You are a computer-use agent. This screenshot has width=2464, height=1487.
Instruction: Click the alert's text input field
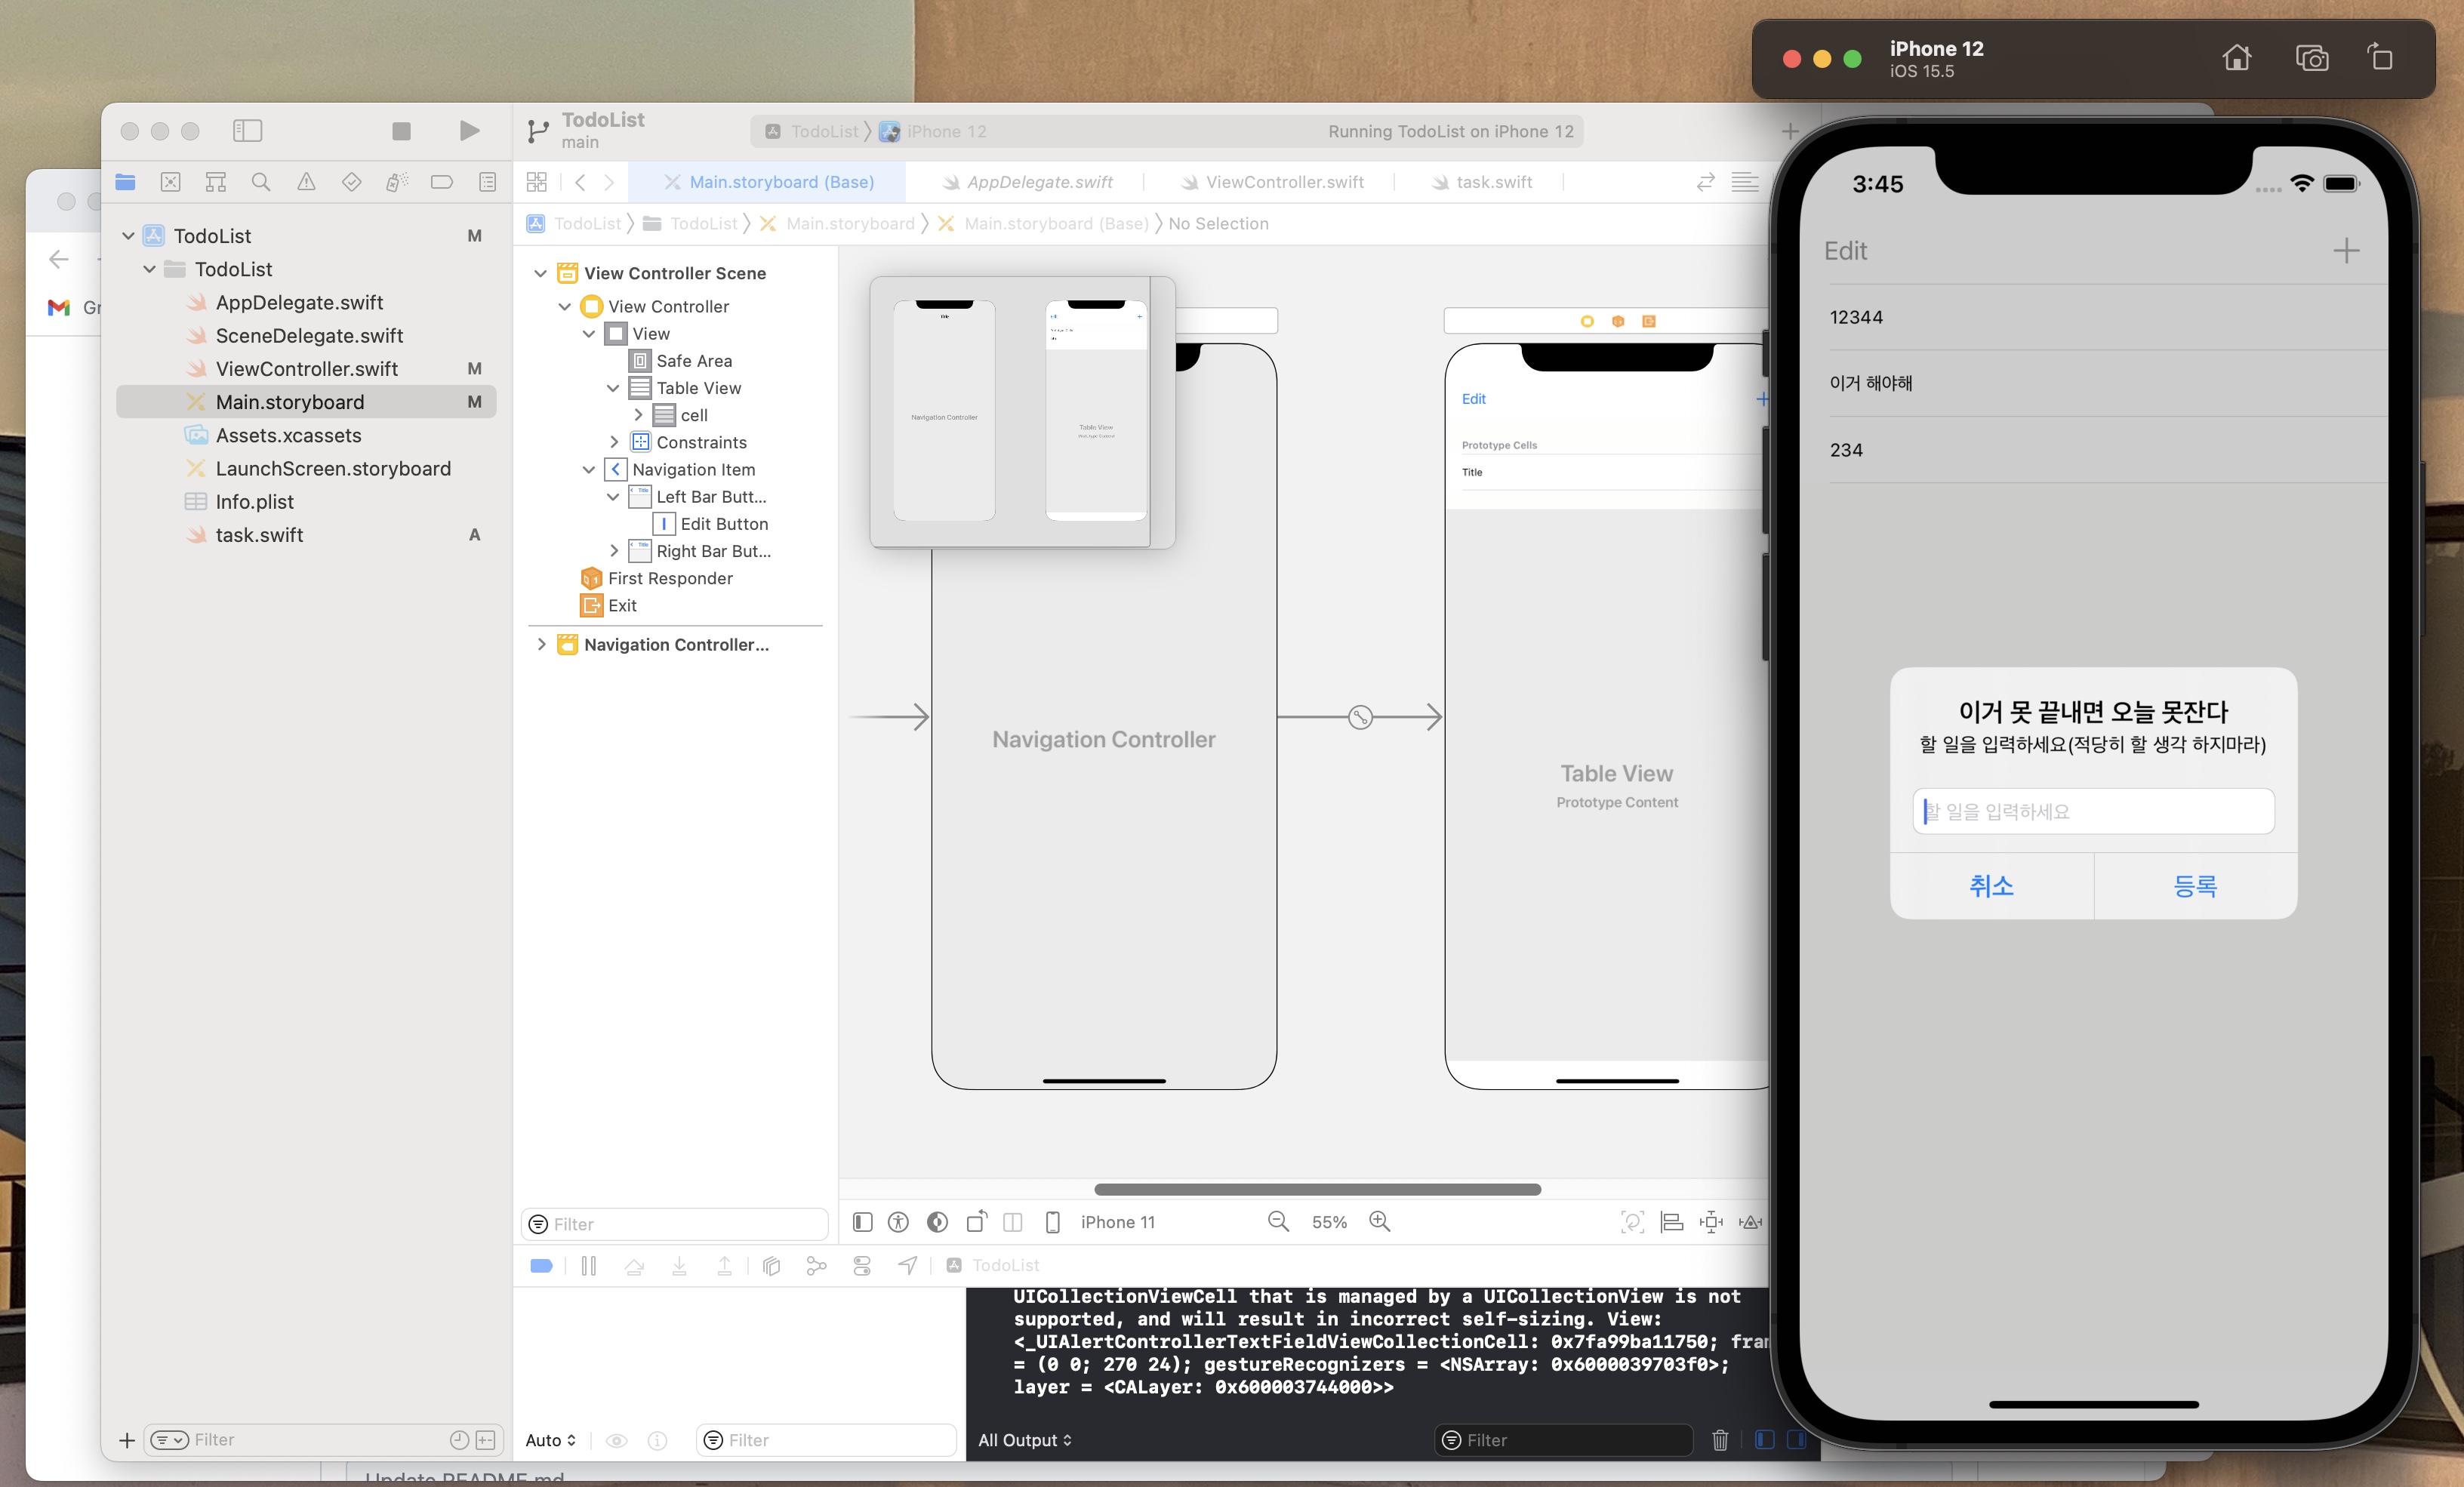click(2093, 811)
